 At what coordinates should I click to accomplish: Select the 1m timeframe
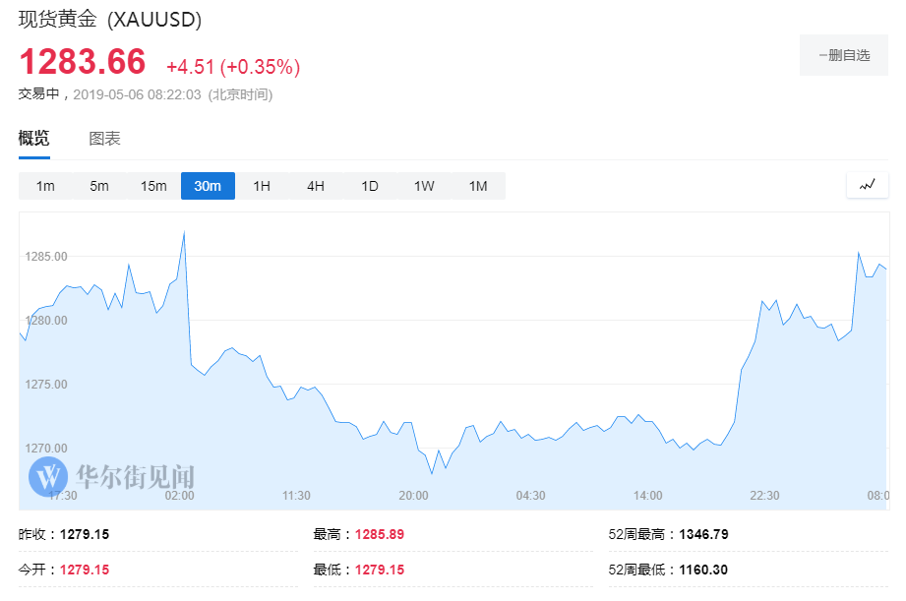(x=44, y=185)
